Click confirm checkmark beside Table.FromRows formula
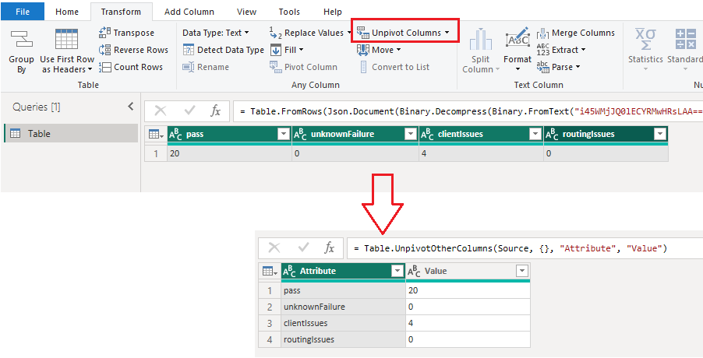 pyautogui.click(x=190, y=111)
